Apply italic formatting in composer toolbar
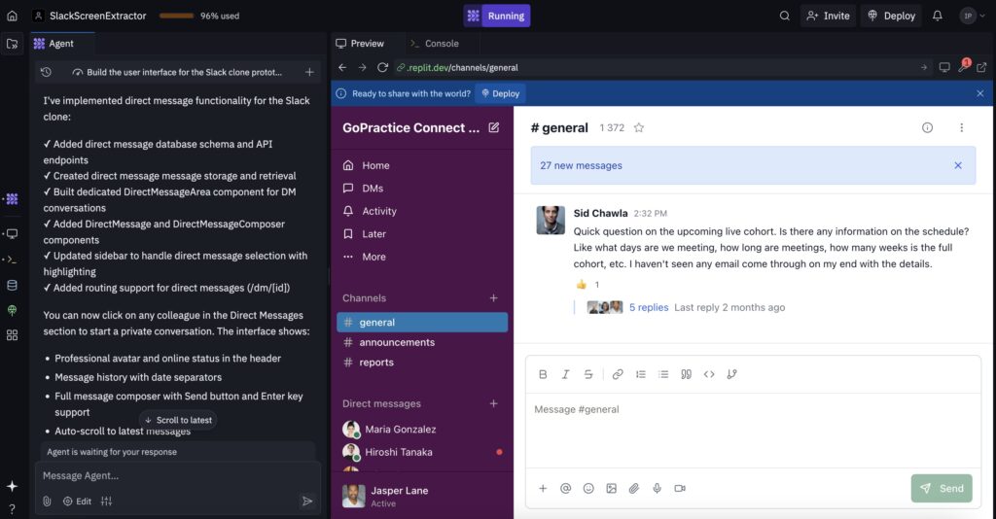Screen dimensions: 996x519 tap(565, 374)
